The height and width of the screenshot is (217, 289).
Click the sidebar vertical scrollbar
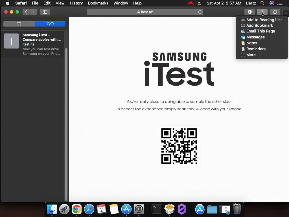pos(66,125)
